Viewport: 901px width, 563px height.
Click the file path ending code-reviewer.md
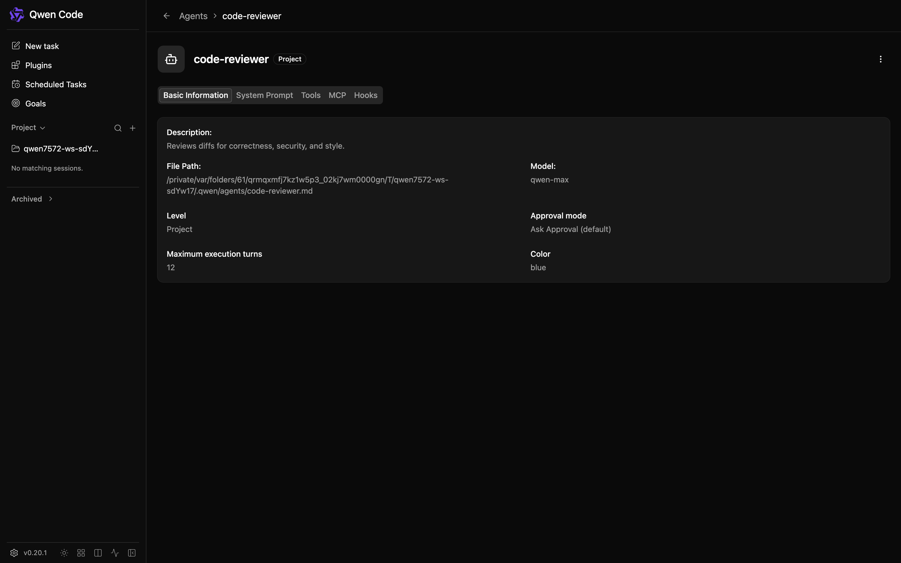point(307,185)
